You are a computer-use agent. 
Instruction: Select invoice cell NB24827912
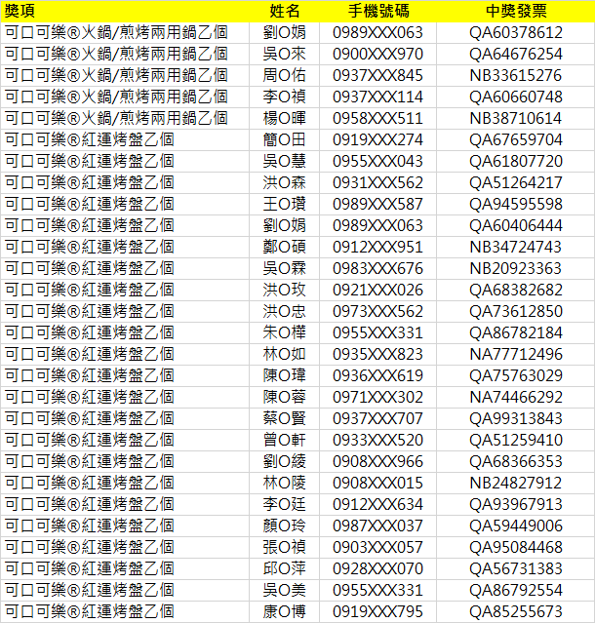click(516, 483)
